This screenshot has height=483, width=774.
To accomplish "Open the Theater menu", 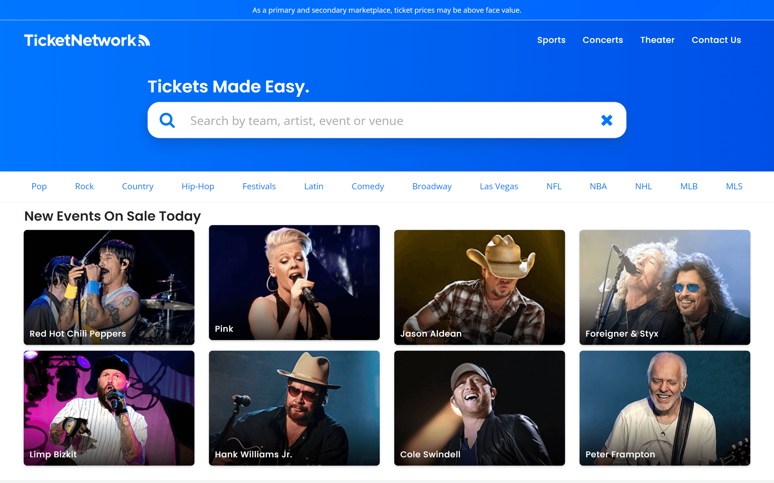I will tap(657, 40).
